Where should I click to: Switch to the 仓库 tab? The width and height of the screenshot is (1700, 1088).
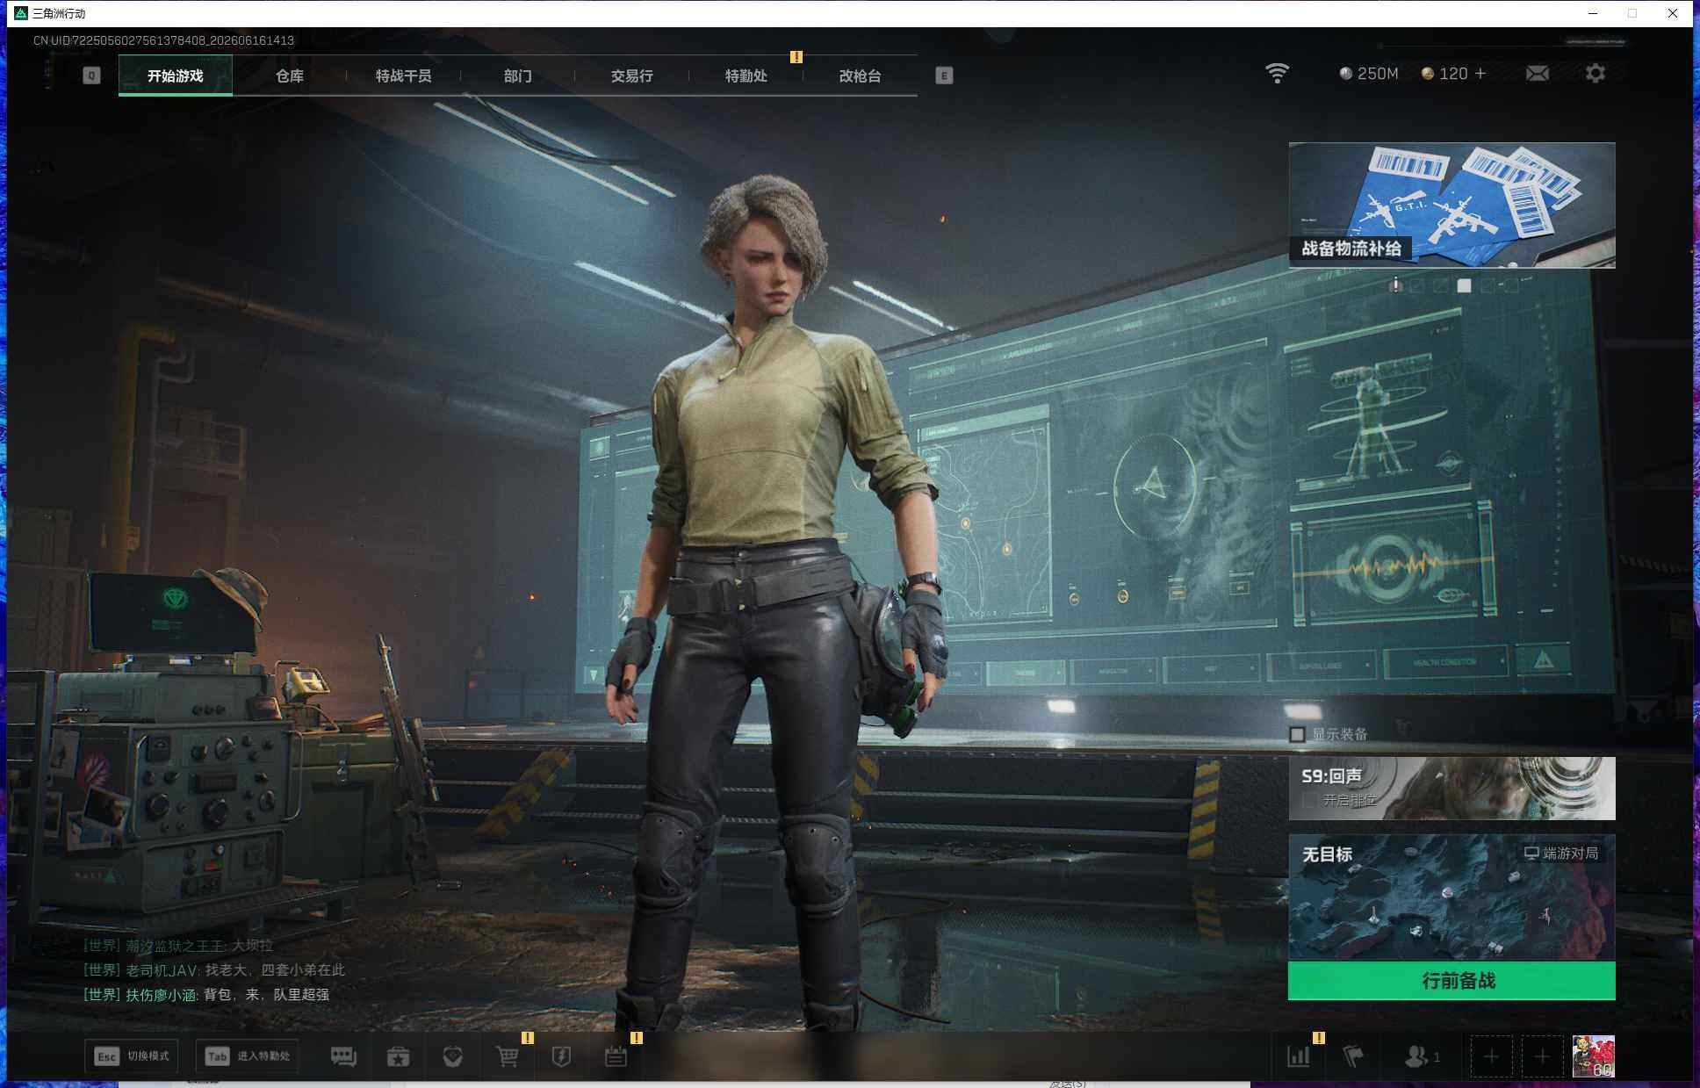coord(290,76)
